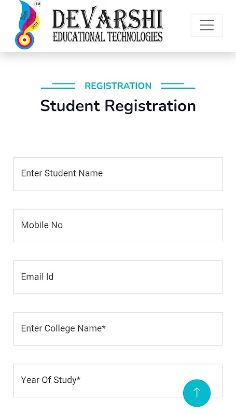Select the Email Id text box
The width and height of the screenshot is (236, 415).
pos(118,277)
